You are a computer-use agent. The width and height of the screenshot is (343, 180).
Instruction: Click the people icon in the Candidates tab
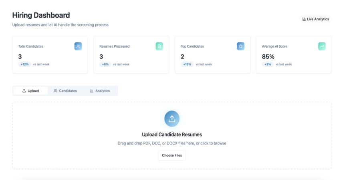tap(56, 91)
